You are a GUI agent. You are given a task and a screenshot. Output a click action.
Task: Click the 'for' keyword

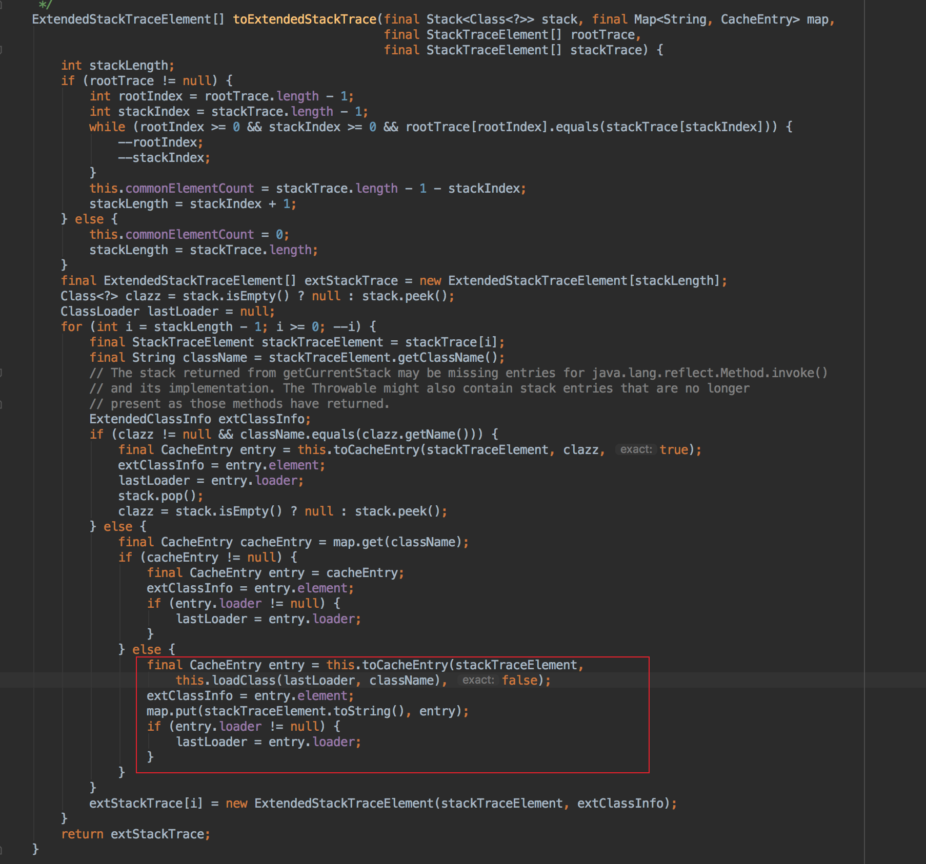coord(71,327)
